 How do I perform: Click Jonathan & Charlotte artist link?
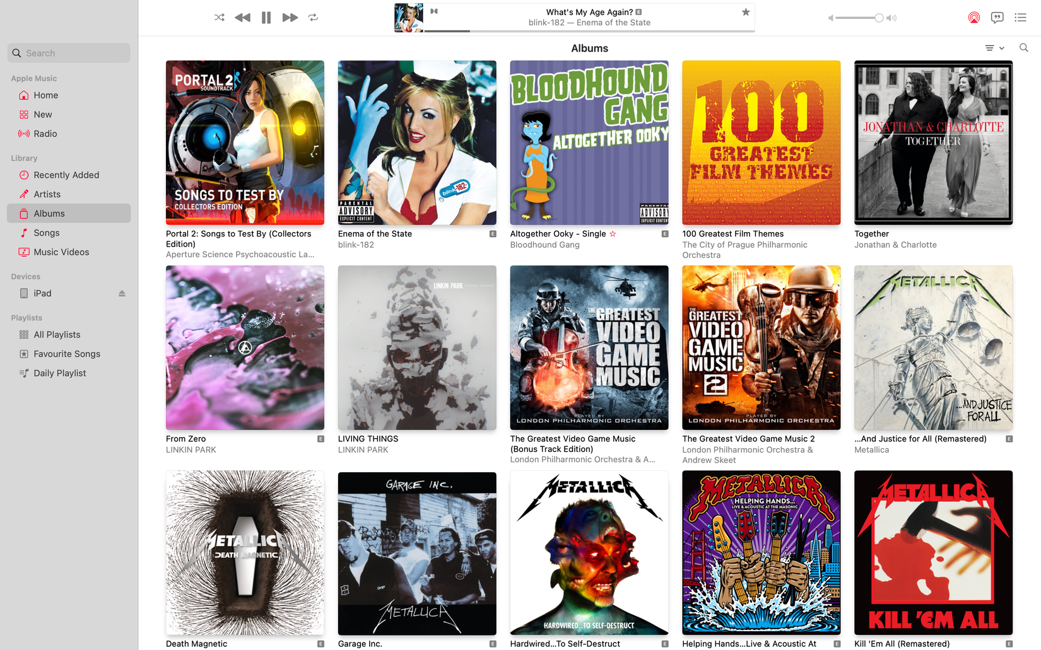click(895, 245)
